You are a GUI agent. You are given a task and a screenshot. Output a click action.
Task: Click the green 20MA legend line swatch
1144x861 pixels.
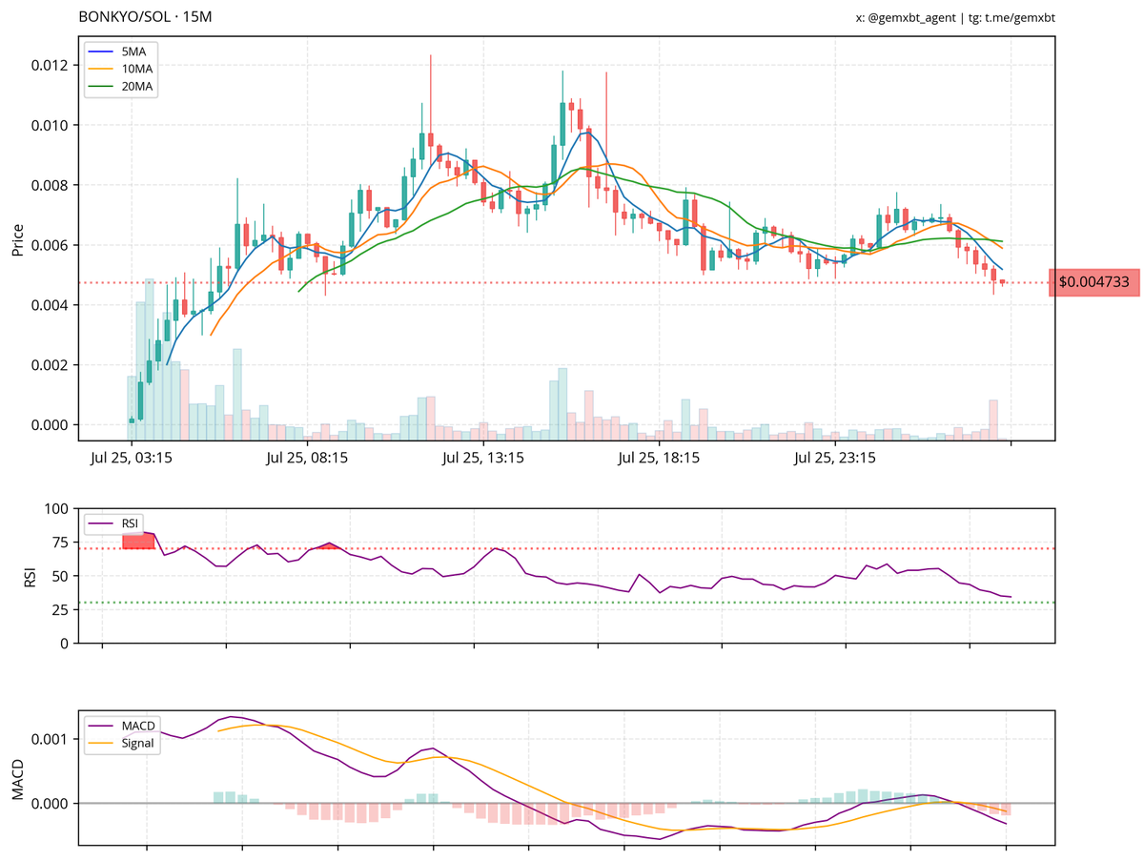(101, 86)
